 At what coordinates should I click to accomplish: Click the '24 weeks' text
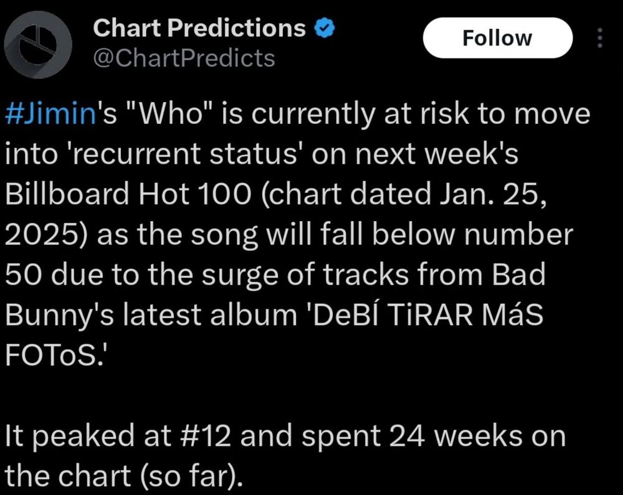click(x=455, y=436)
